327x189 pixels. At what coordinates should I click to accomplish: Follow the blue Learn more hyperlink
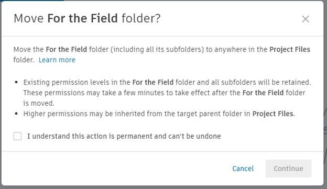57,60
